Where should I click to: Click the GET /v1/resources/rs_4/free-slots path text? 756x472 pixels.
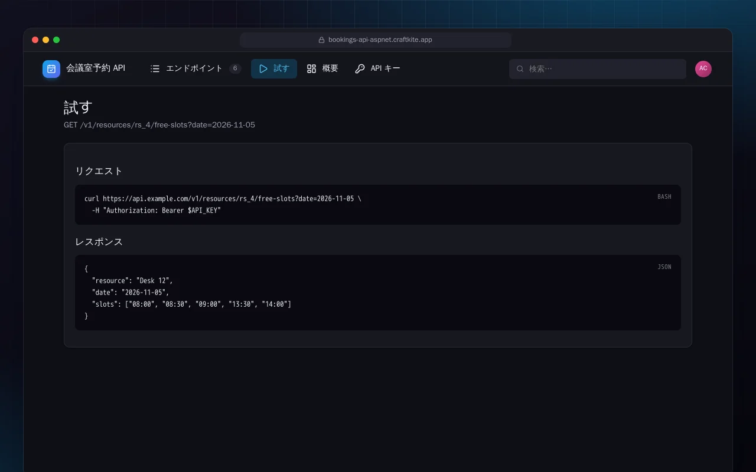pos(159,125)
